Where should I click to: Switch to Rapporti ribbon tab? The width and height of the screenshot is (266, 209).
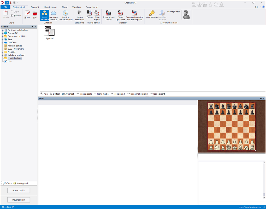coord(35,7)
